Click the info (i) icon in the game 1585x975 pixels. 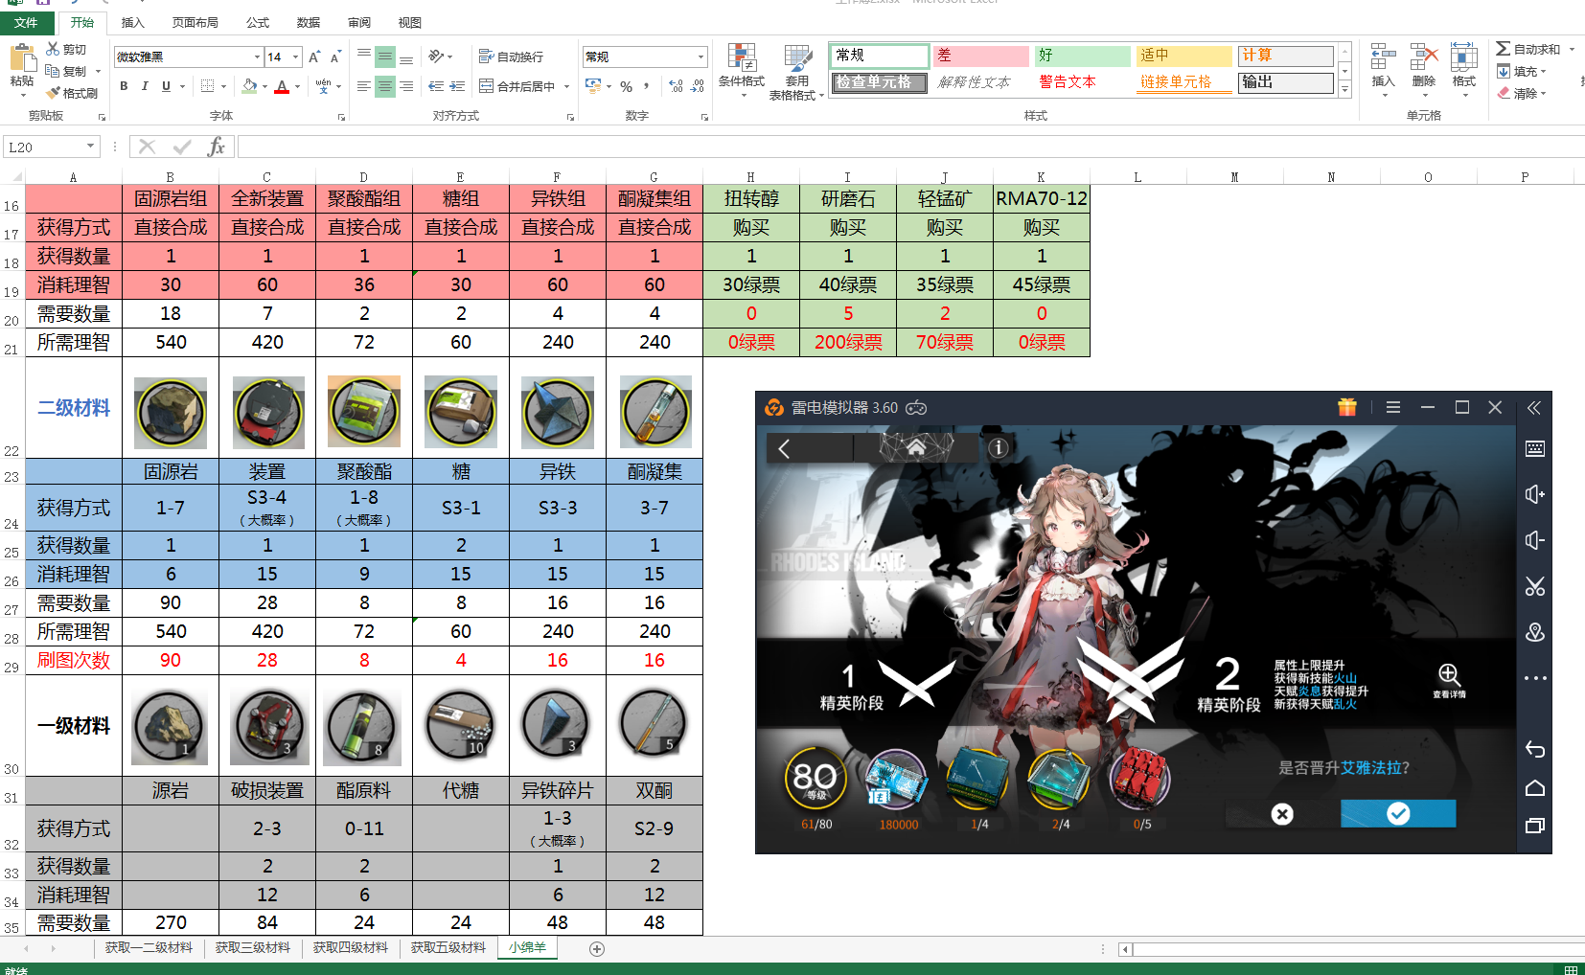[x=999, y=447]
